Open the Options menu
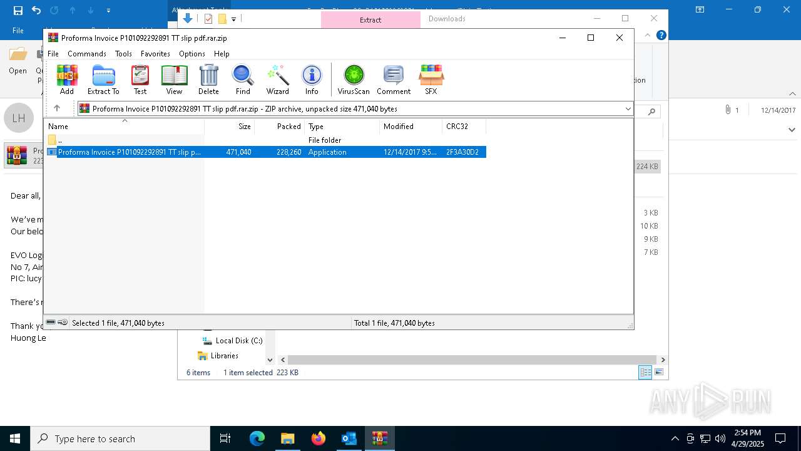Viewport: 801px width, 451px height. [x=192, y=54]
